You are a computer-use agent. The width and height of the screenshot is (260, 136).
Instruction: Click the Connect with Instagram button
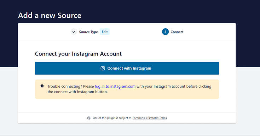[127, 68]
